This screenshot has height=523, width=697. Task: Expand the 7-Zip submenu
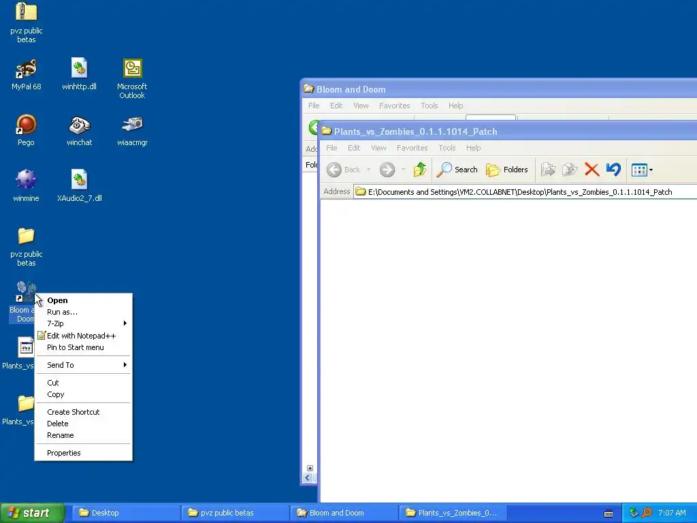[x=83, y=323]
